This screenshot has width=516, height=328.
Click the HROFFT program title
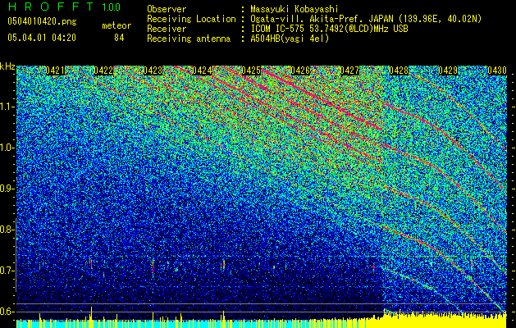51,7
